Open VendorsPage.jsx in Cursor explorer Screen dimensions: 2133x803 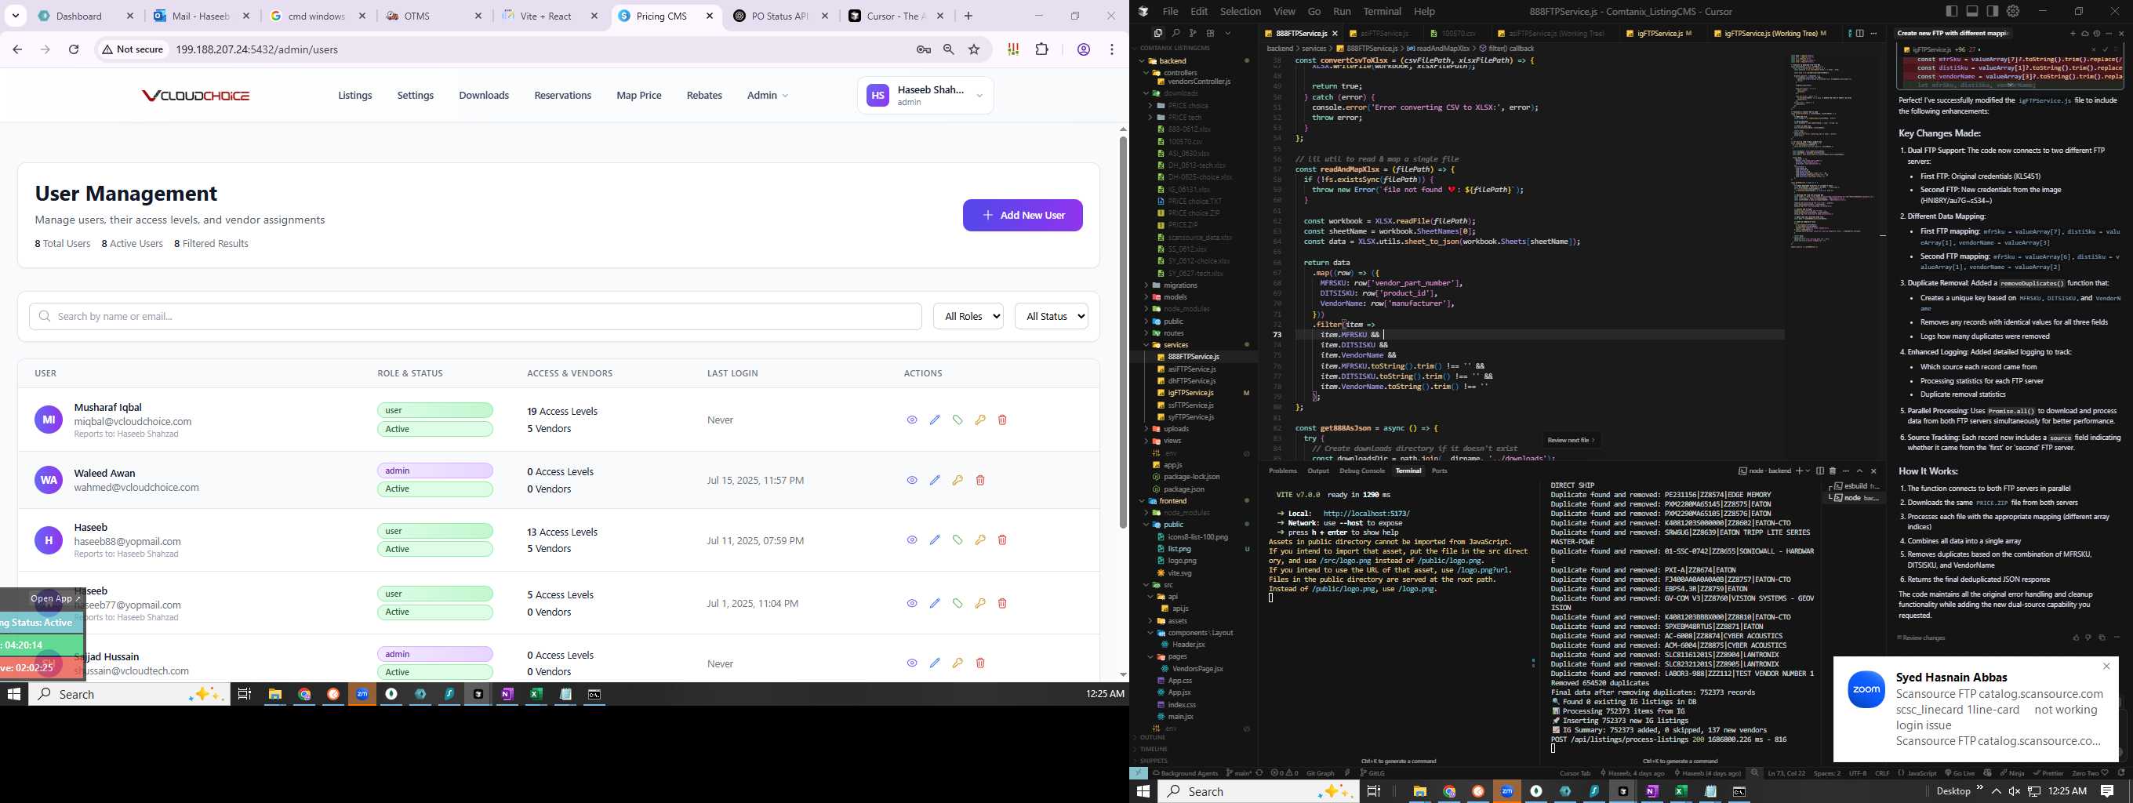1197,669
